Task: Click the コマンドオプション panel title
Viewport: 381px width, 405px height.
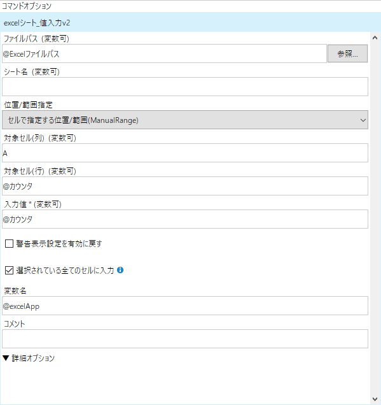Action: 27,6
